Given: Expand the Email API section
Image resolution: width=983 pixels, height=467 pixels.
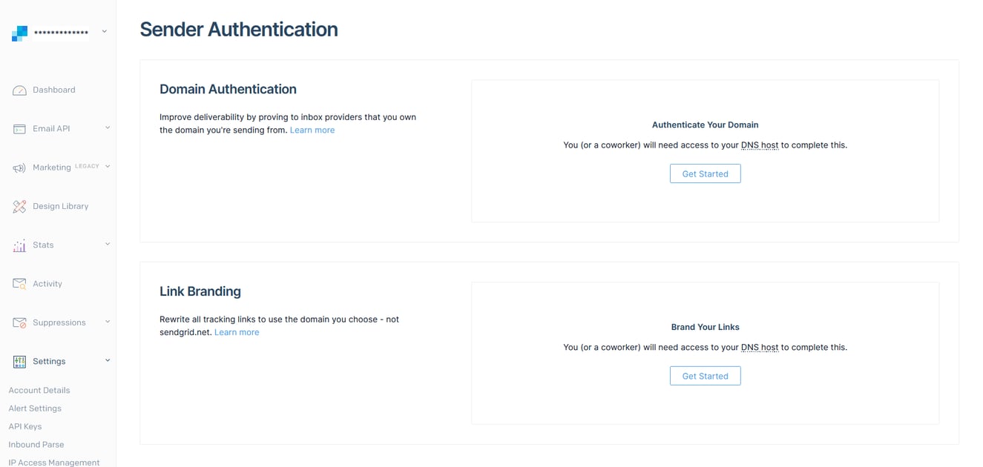Looking at the screenshot, I should (x=108, y=128).
